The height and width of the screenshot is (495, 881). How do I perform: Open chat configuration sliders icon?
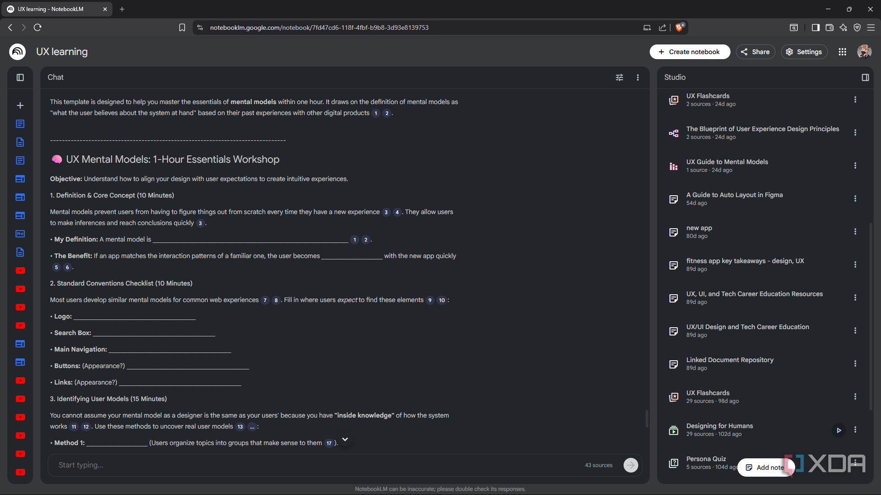coord(619,77)
